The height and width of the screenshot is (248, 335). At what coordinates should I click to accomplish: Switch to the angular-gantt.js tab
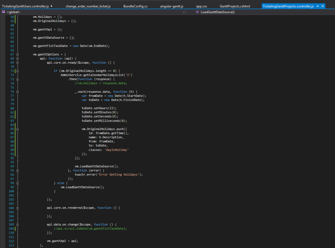pyautogui.click(x=171, y=6)
